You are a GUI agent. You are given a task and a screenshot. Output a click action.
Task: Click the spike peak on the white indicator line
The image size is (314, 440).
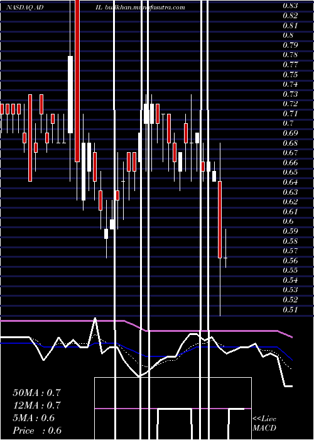(x=95, y=319)
